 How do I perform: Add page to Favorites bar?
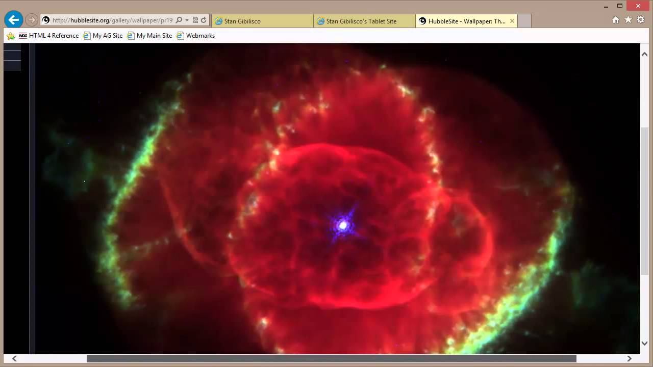tap(11, 36)
